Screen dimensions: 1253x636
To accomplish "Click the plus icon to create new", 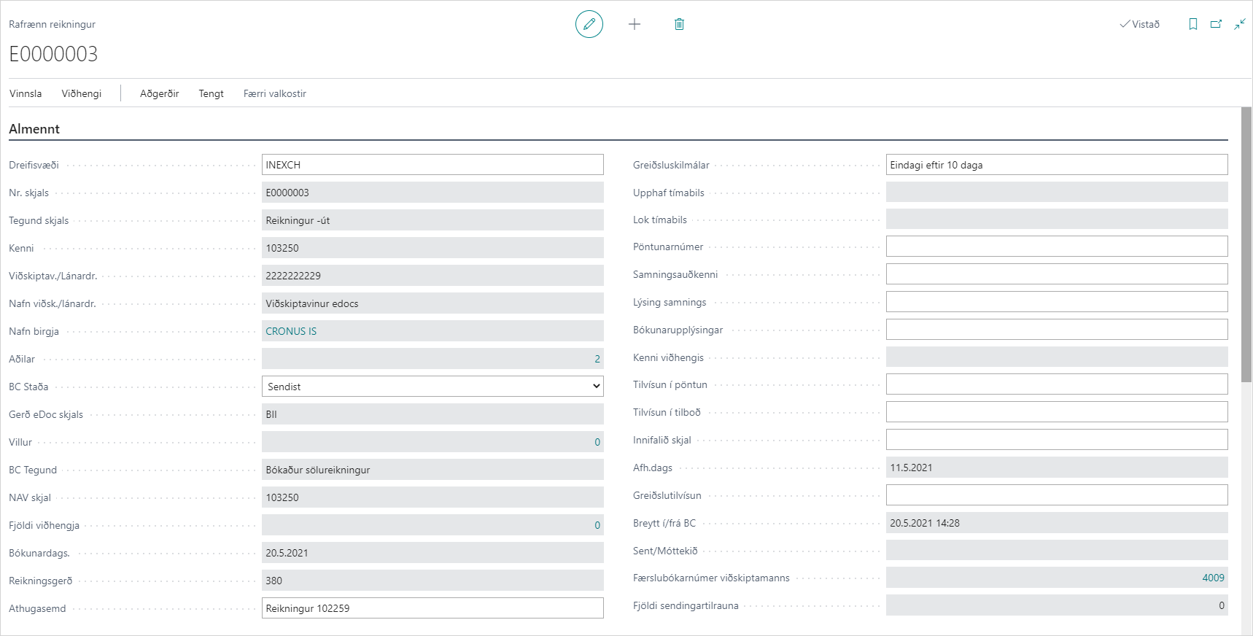I will click(635, 24).
